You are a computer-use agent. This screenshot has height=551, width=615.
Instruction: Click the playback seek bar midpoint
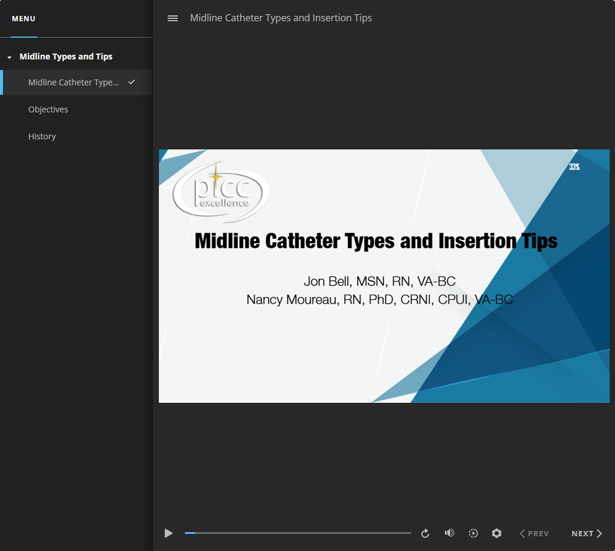pyautogui.click(x=298, y=533)
